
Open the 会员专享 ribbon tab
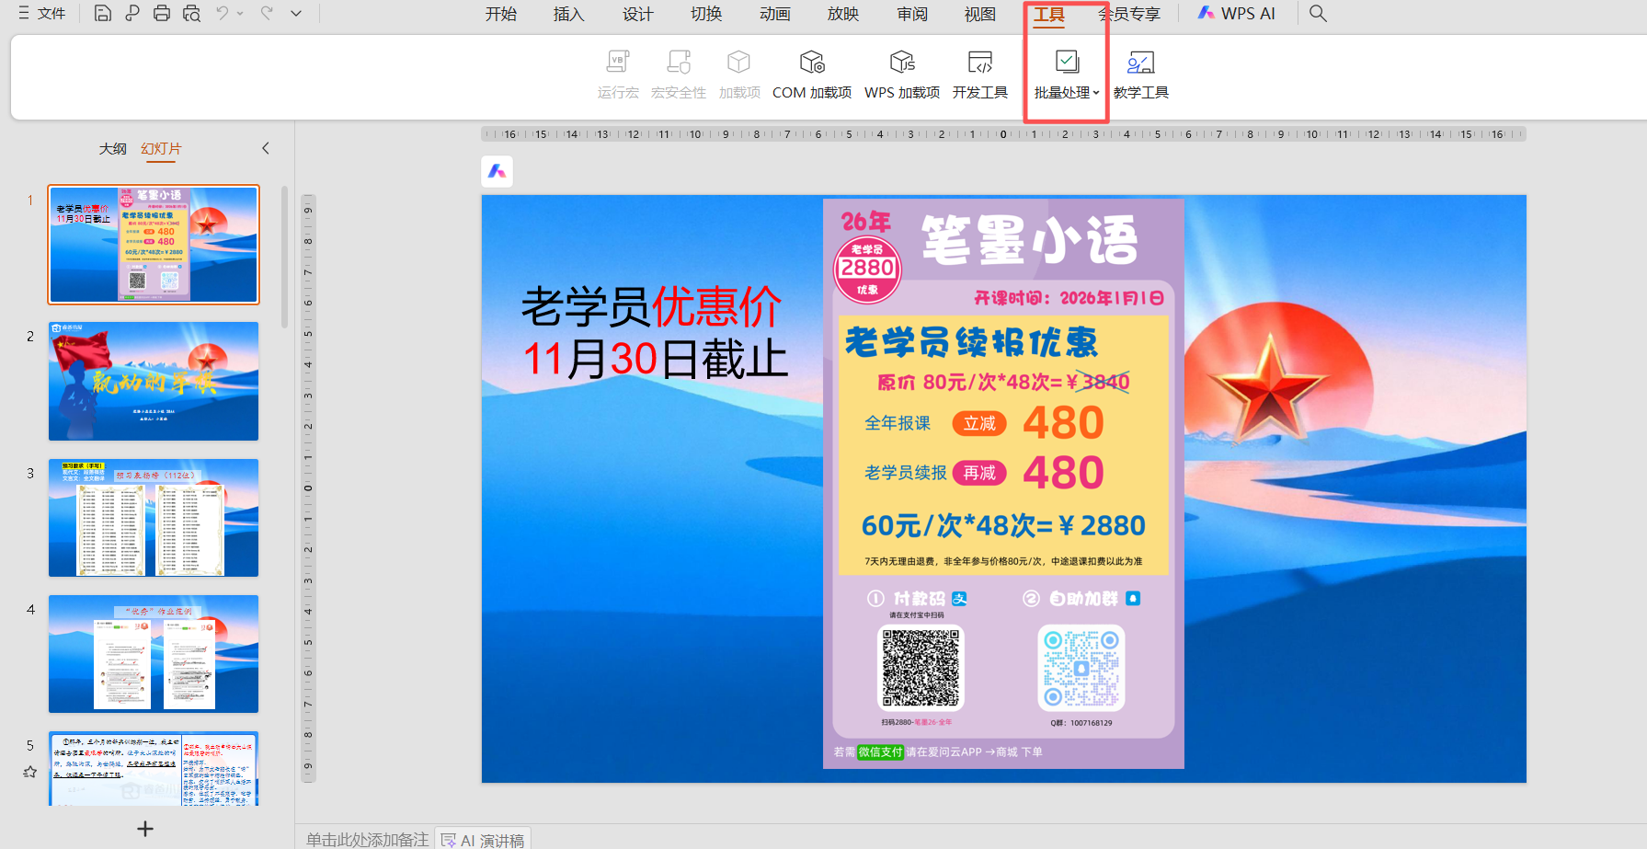coord(1130,14)
